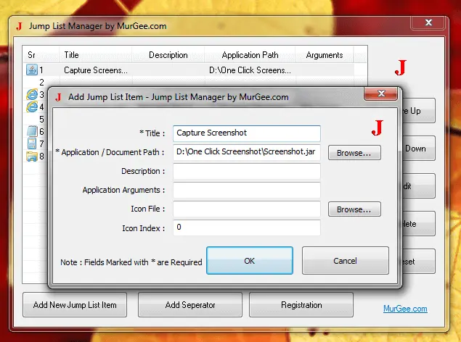This screenshot has width=461, height=342.
Task: Select the notepad icon in row 6
Action: pyautogui.click(x=31, y=132)
